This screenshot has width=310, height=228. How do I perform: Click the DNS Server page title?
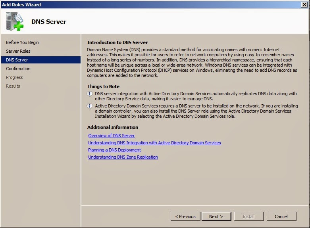pyautogui.click(x=49, y=21)
